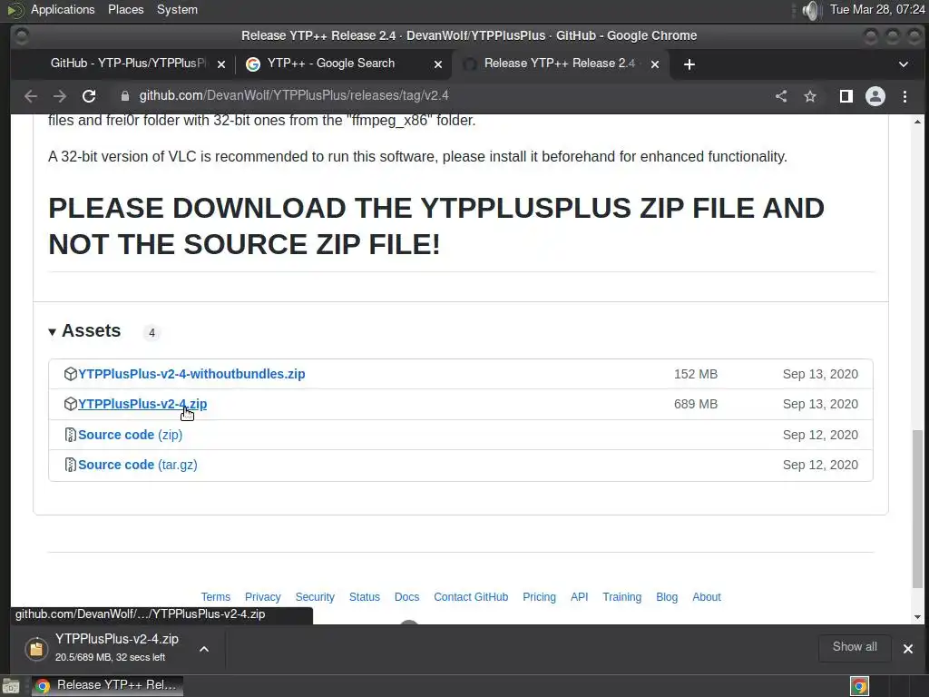Click the forward navigation arrow
Image resolution: width=929 pixels, height=697 pixels.
coord(59,96)
